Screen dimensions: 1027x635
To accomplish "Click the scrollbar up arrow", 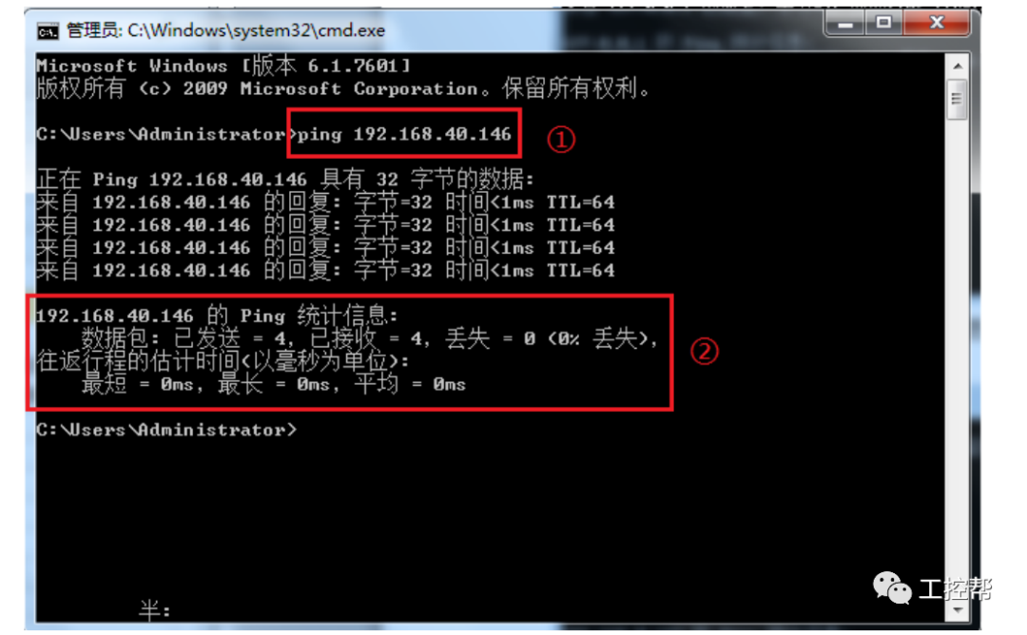I will [x=957, y=67].
